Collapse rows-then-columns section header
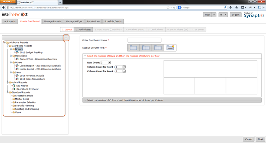 [172, 56]
